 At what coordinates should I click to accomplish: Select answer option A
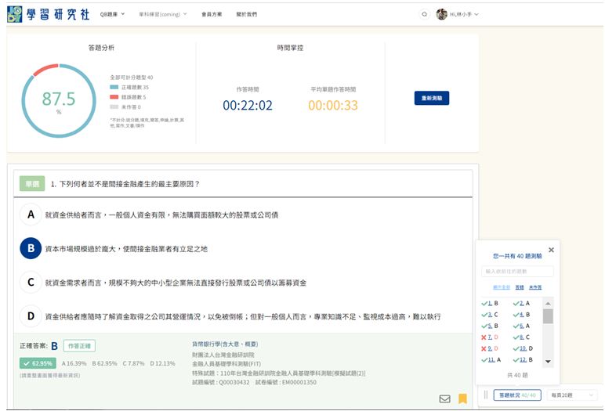(31, 214)
